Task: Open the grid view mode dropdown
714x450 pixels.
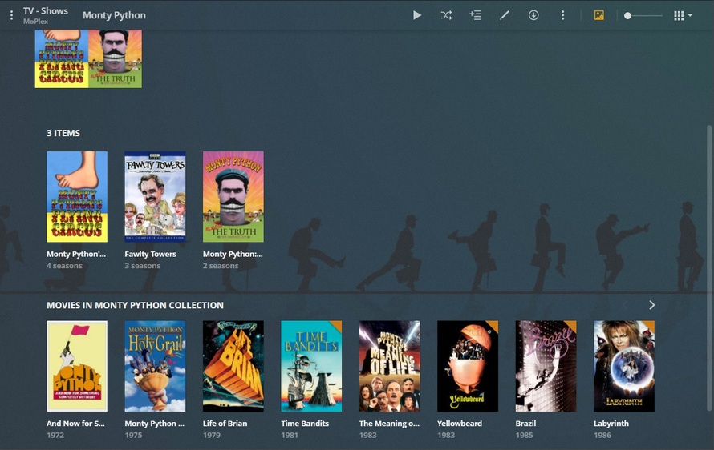Action: tap(683, 15)
